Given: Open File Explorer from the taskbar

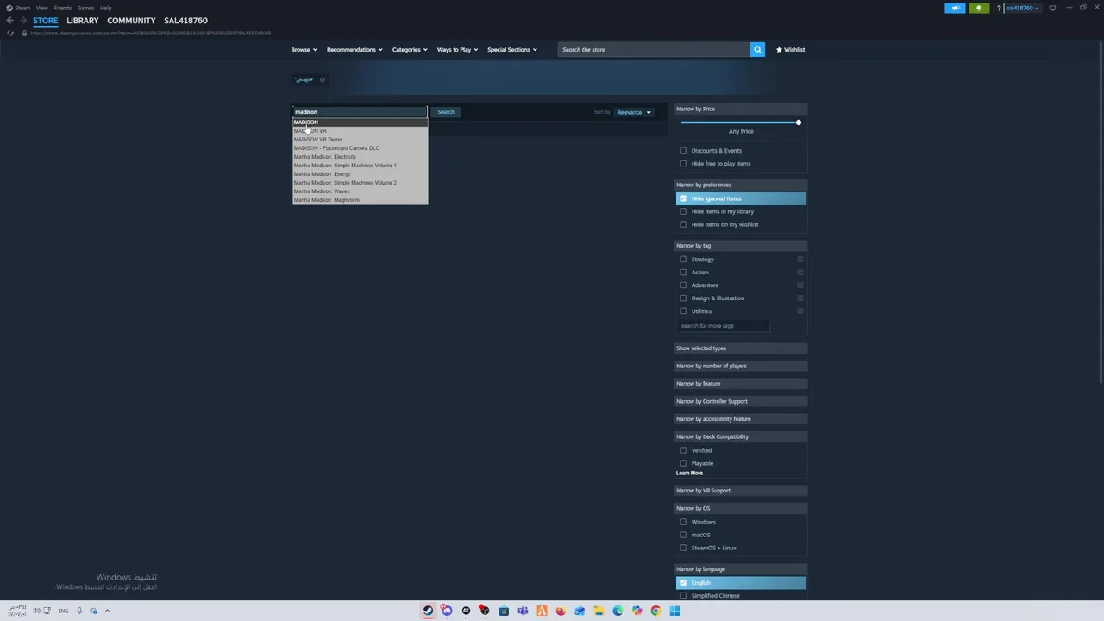Looking at the screenshot, I should pyautogui.click(x=599, y=611).
